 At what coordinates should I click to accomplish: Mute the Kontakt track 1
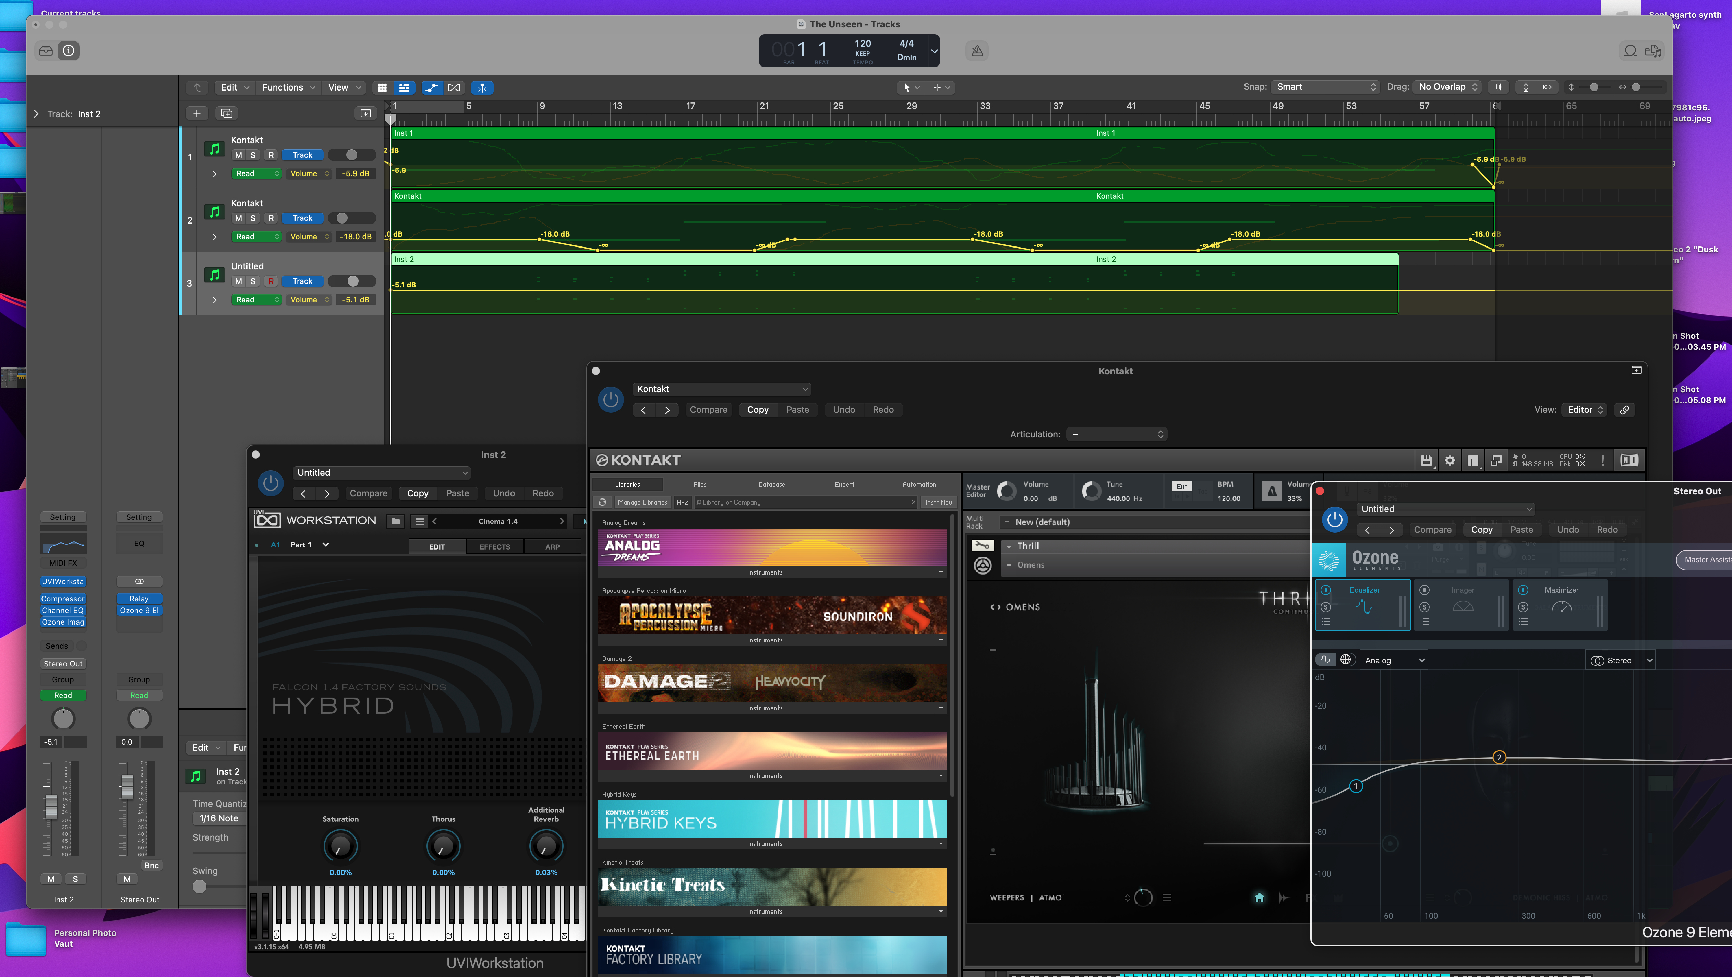pyautogui.click(x=238, y=155)
